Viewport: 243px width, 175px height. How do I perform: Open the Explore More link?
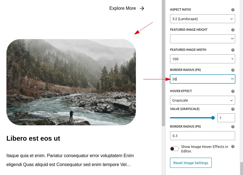coord(122,8)
